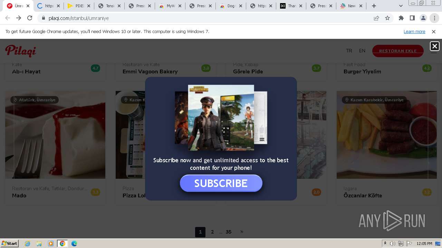
Task: Click the address bar URL
Action: click(x=79, y=18)
